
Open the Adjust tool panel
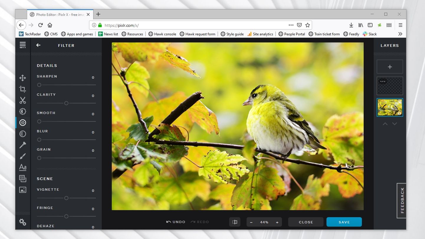pyautogui.click(x=23, y=111)
